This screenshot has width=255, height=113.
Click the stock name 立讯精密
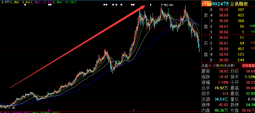point(239,4)
